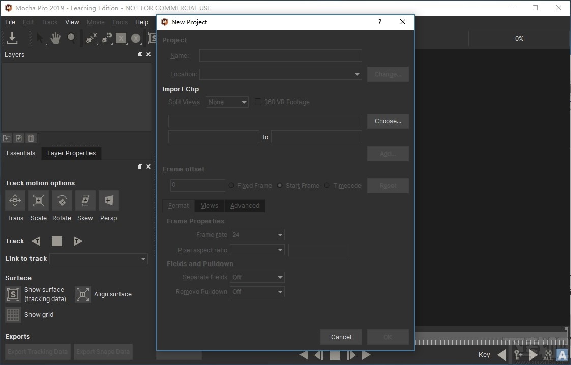Click the stop tracking square button
Image resolution: width=571 pixels, height=365 pixels.
pyautogui.click(x=57, y=241)
